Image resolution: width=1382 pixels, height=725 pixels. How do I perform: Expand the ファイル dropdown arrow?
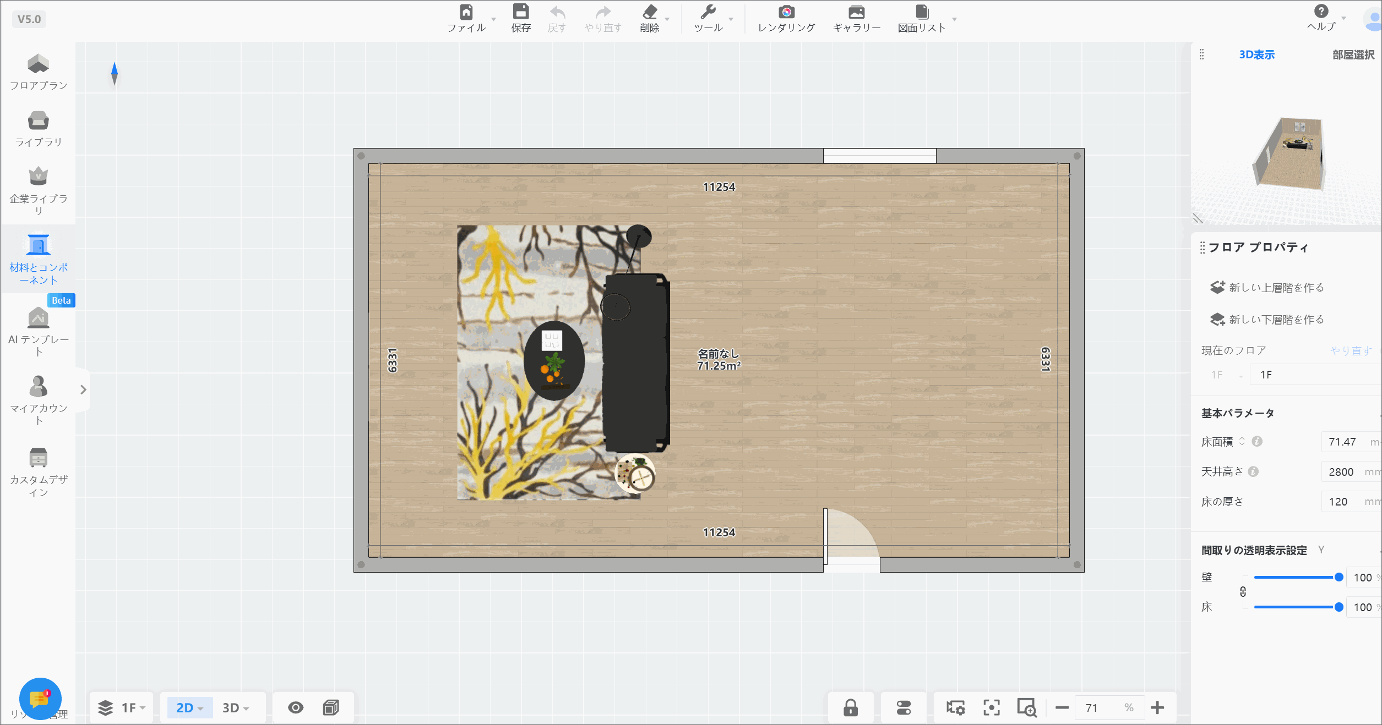[x=493, y=19]
